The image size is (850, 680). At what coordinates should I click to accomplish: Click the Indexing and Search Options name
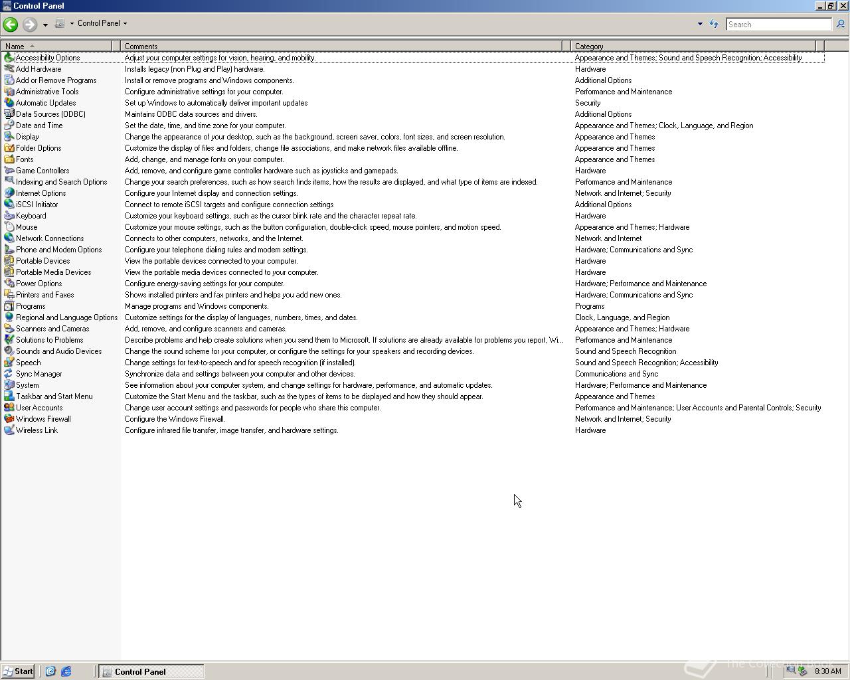coord(61,182)
